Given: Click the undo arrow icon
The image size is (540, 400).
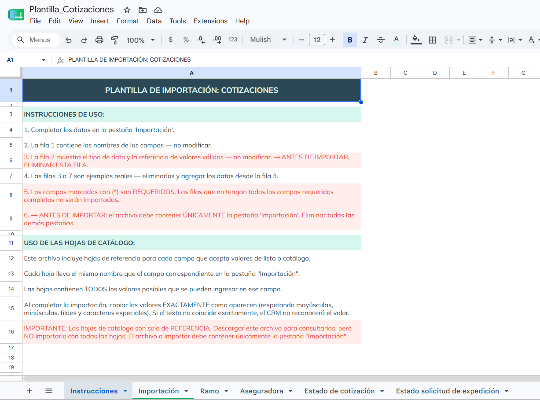Looking at the screenshot, I should click(x=69, y=40).
